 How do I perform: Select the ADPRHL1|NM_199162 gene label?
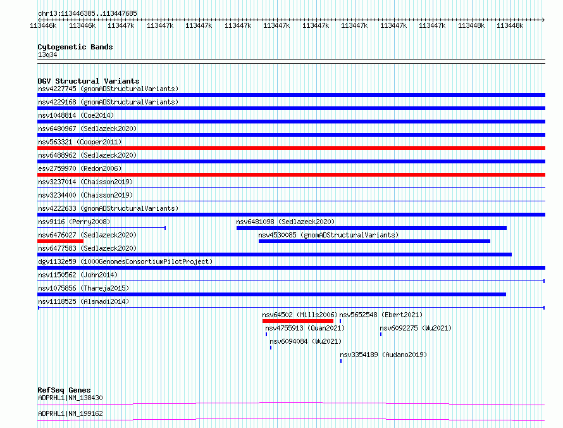point(70,413)
